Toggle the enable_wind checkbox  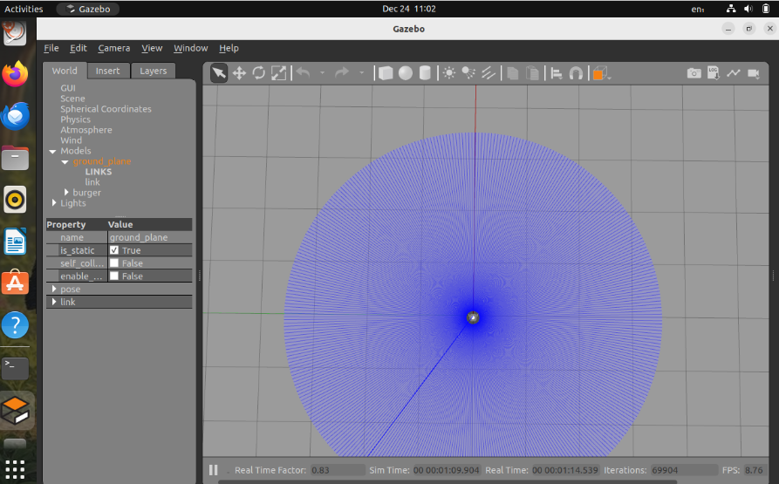[114, 276]
